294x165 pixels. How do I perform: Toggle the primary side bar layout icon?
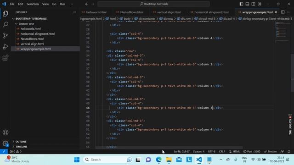tap(241, 4)
